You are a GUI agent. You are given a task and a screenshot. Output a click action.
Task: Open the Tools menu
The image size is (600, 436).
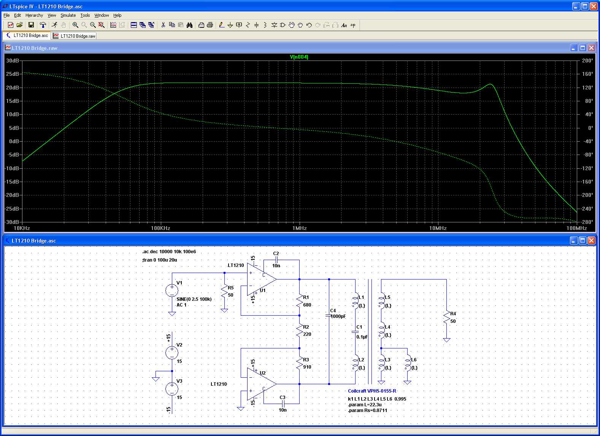[85, 15]
